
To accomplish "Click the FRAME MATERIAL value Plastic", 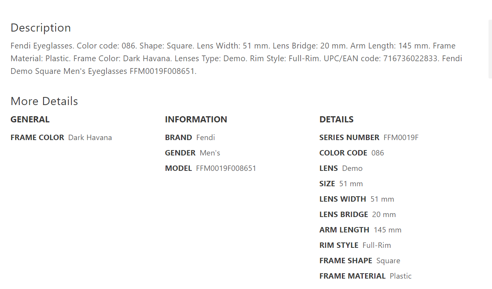I will click(x=400, y=276).
